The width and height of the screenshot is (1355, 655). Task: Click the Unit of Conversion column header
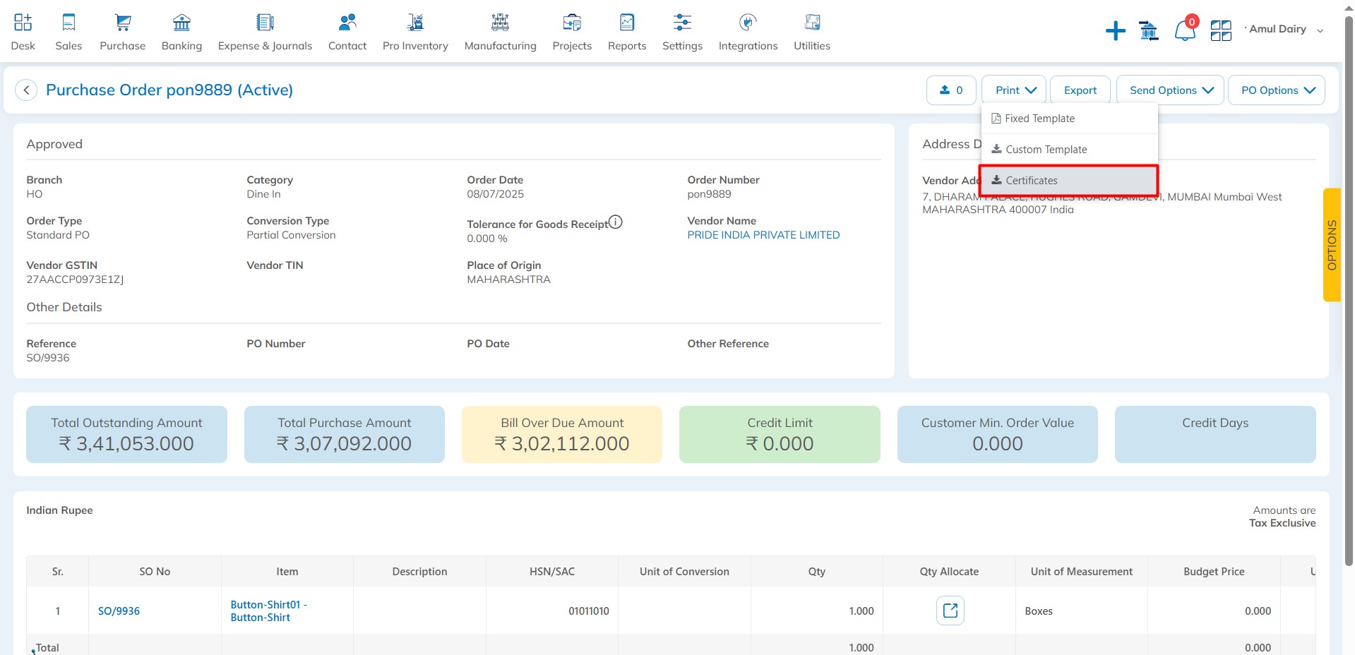click(684, 572)
